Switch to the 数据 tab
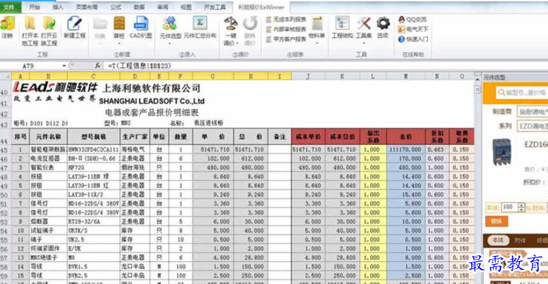The height and width of the screenshot is (284, 548). click(139, 7)
